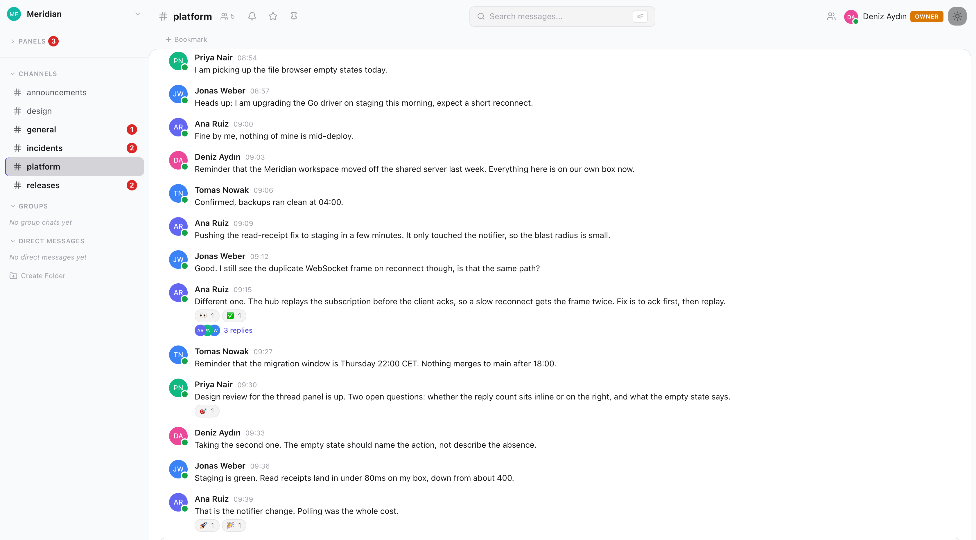Add a bookmark with the Bookmark button
The width and height of the screenshot is (976, 540).
tap(186, 39)
